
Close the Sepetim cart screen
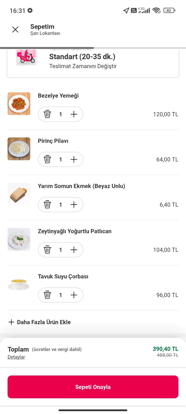[x=15, y=29]
